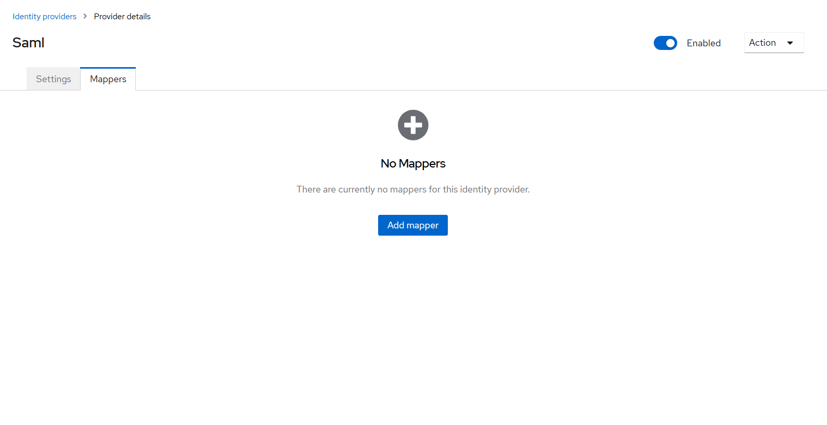Open the Action dropdown menu

[x=773, y=43]
